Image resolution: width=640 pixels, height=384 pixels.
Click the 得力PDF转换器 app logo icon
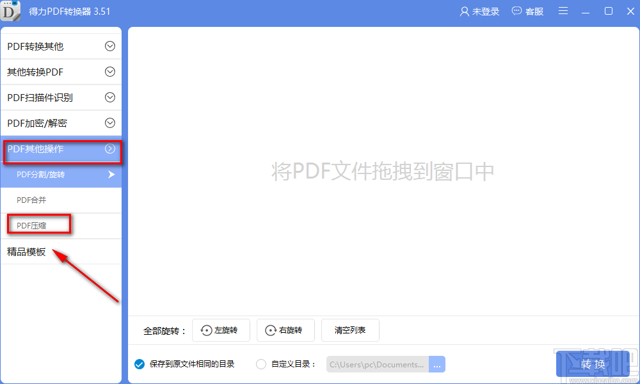(x=10, y=11)
